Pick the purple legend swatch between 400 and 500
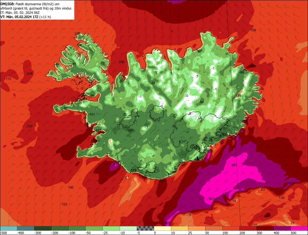The height and width of the screenshot is (235, 308). coord(282,228)
